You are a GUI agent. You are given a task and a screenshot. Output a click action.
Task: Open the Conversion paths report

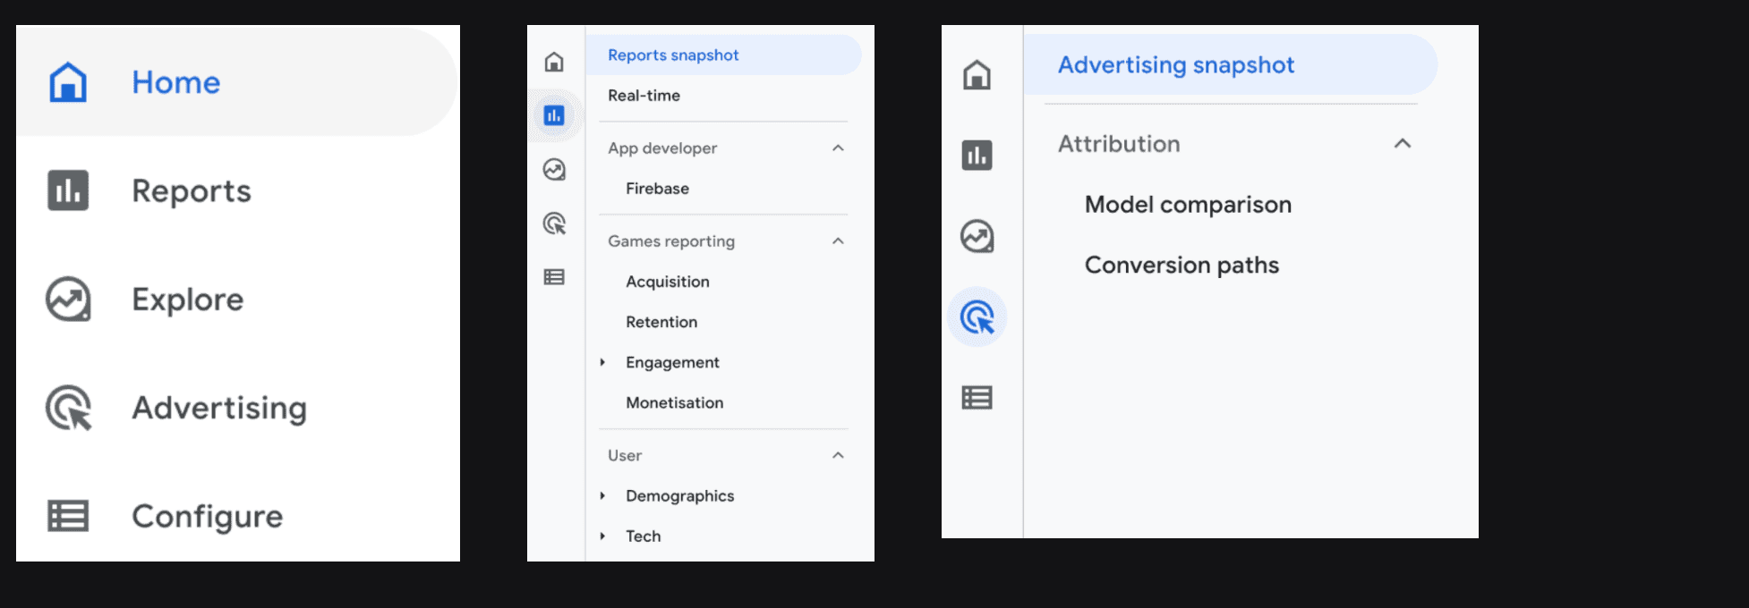pyautogui.click(x=1182, y=266)
